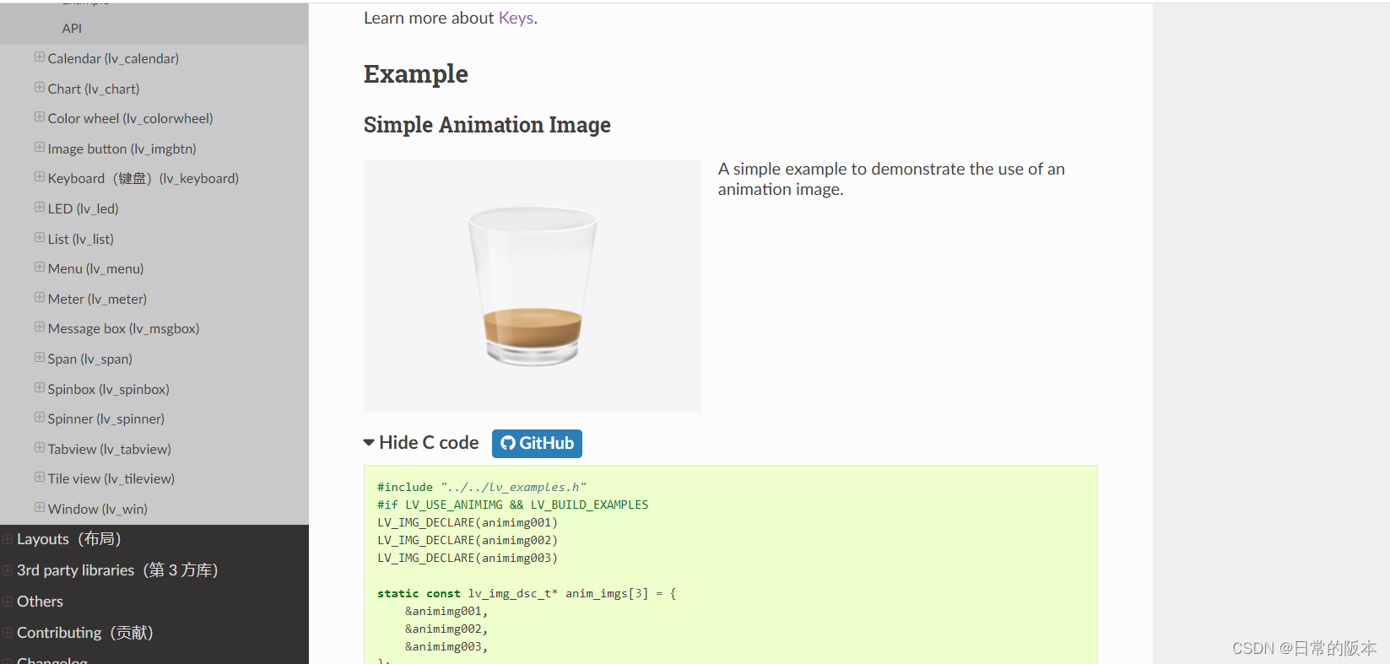Go to the Span (lv_span) page
This screenshot has height=664, width=1390.
(90, 359)
